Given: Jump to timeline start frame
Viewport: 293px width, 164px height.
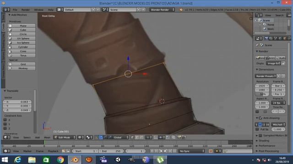Looking at the screenshot, I should [x=152, y=151].
